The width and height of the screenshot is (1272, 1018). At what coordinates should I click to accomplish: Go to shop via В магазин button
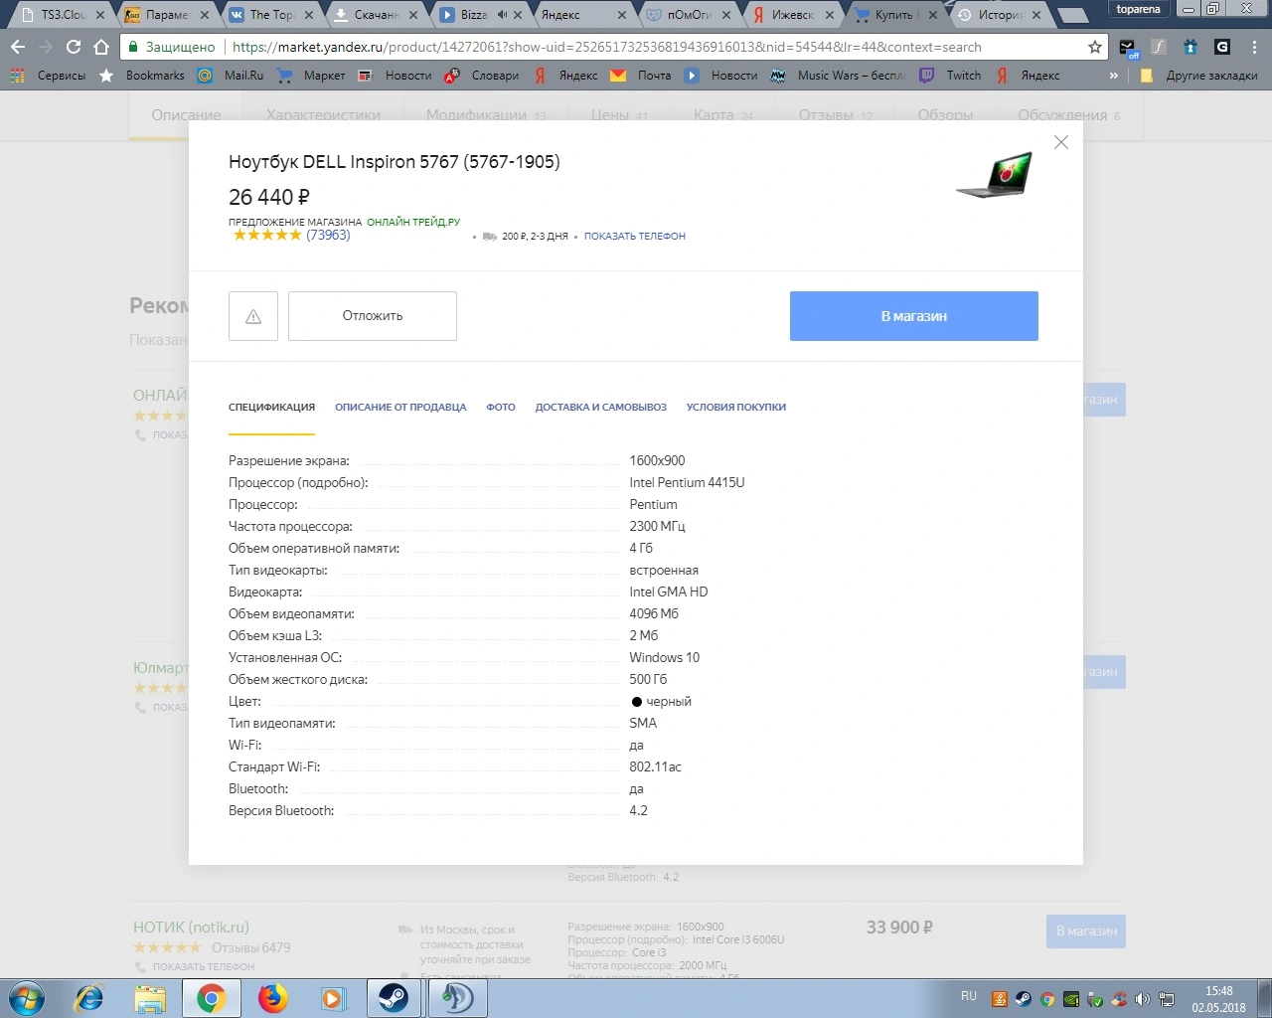tap(914, 316)
